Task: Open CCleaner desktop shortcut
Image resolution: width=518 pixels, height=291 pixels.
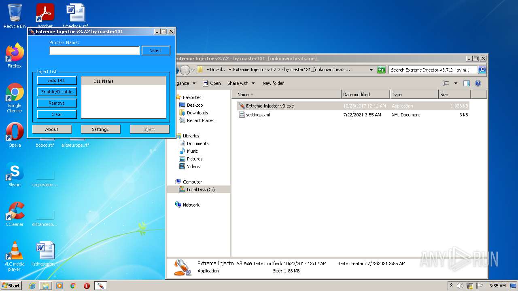Action: [15, 214]
